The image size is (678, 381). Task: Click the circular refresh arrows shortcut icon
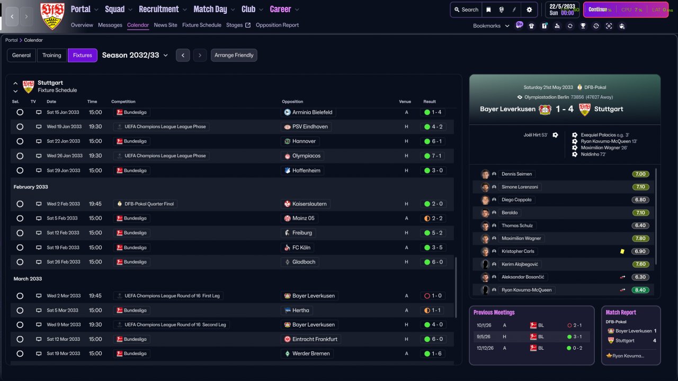570,26
